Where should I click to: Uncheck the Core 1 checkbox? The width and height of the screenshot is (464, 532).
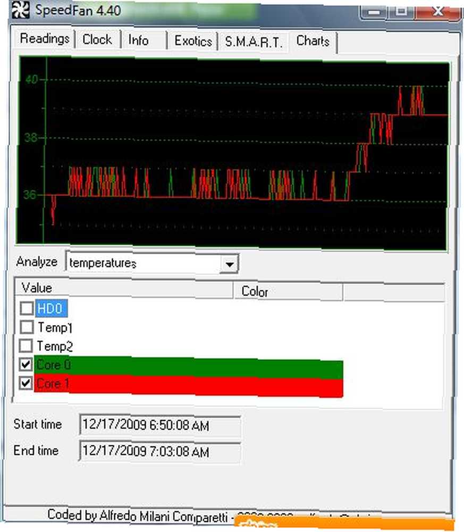[x=26, y=384]
